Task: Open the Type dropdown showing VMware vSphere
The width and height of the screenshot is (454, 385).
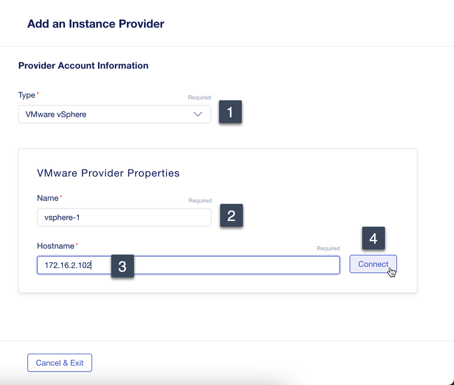Action: tap(109, 114)
